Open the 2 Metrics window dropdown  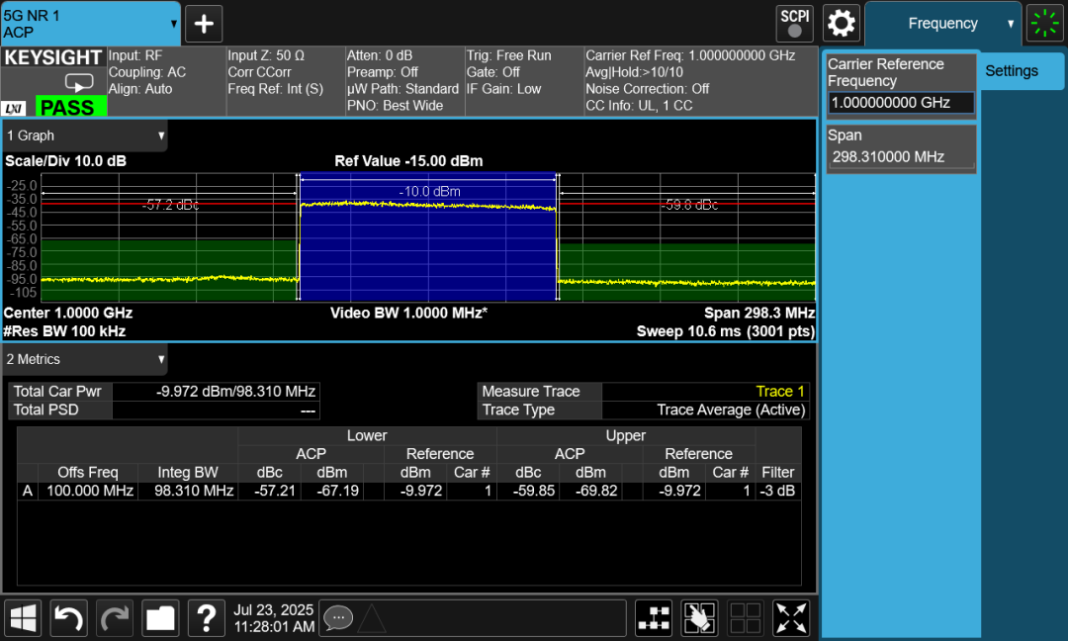tap(85, 359)
